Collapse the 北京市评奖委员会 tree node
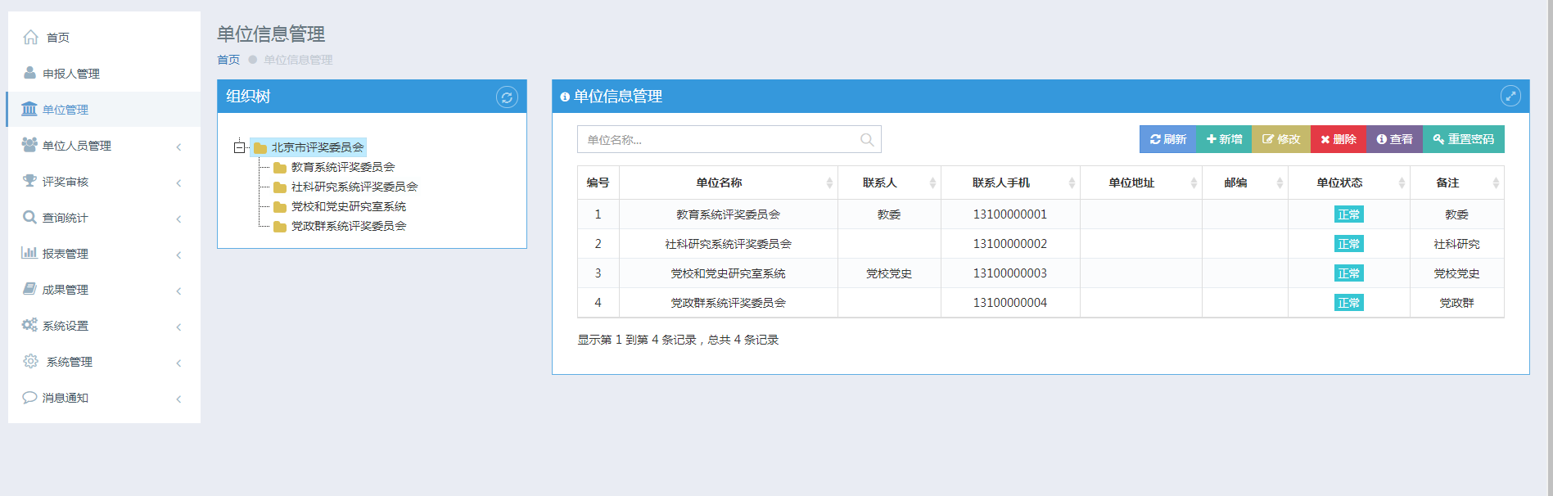 [x=240, y=147]
